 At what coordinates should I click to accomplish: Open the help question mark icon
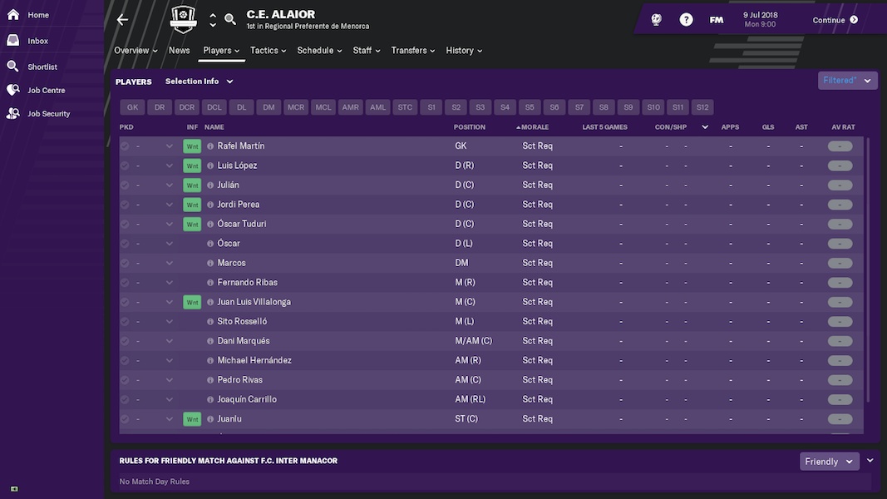[686, 20]
